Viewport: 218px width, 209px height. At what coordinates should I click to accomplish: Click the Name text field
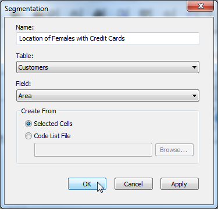[108, 38]
